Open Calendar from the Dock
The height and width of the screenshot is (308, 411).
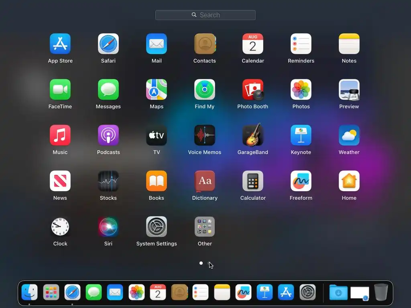pos(158,292)
